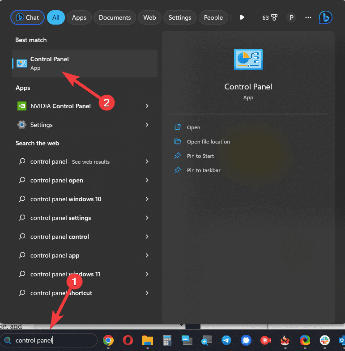Click Pin to taskbar

[x=197, y=170]
